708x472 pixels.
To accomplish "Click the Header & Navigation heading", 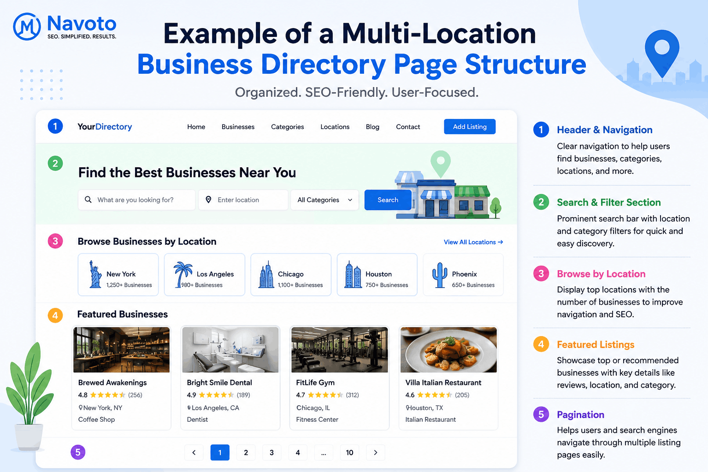I will click(605, 130).
